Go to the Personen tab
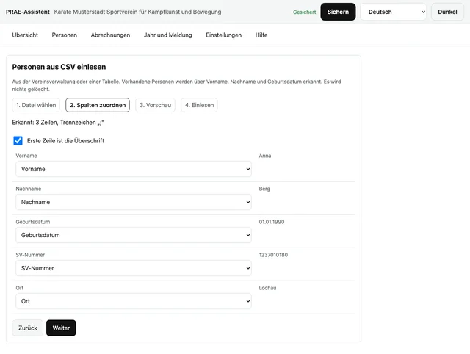Screen dimensions: 470x354 [x=65, y=35]
